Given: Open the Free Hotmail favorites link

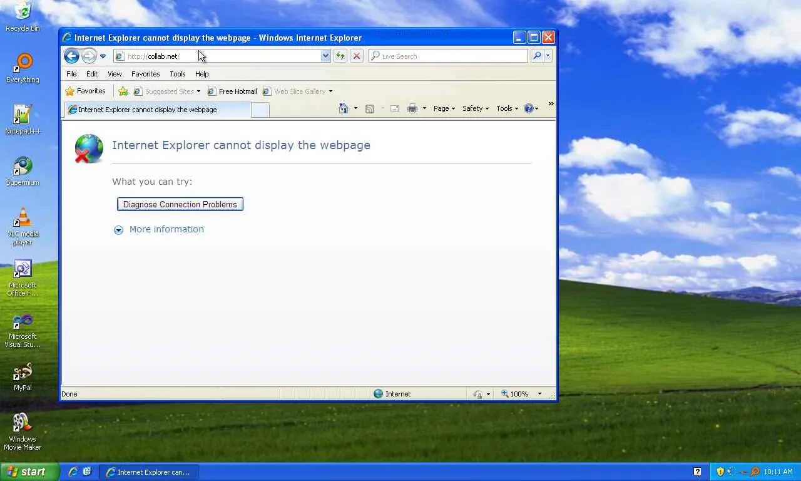Looking at the screenshot, I should click(x=232, y=91).
